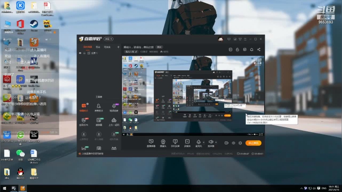
Task: Open the 剪映 desktop icon
Action: tap(34, 136)
